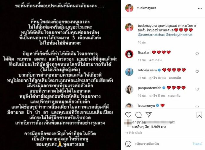Image resolution: width=205 pixels, height=150 pixels.
Task: Open tuckmayura profile picture in header
Action: 129,8
